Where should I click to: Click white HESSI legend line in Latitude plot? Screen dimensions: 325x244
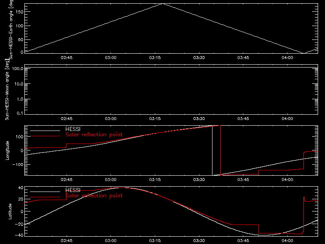pyautogui.click(x=45, y=192)
